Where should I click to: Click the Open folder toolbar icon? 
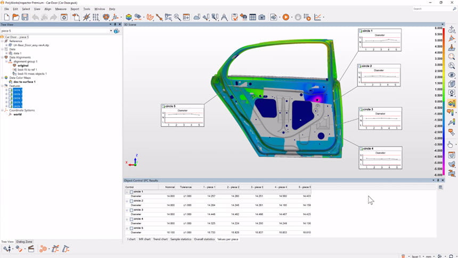(16, 17)
